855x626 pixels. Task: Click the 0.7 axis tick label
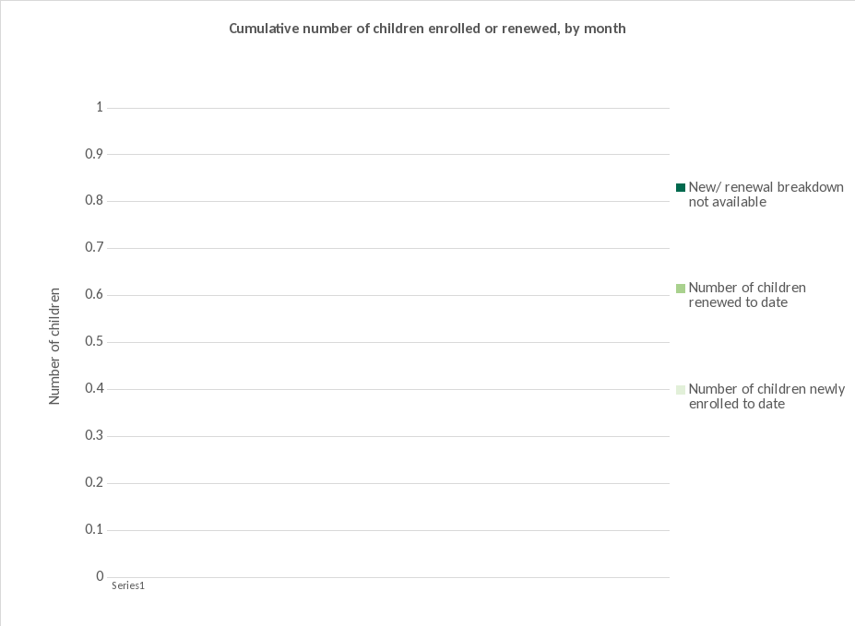94,248
